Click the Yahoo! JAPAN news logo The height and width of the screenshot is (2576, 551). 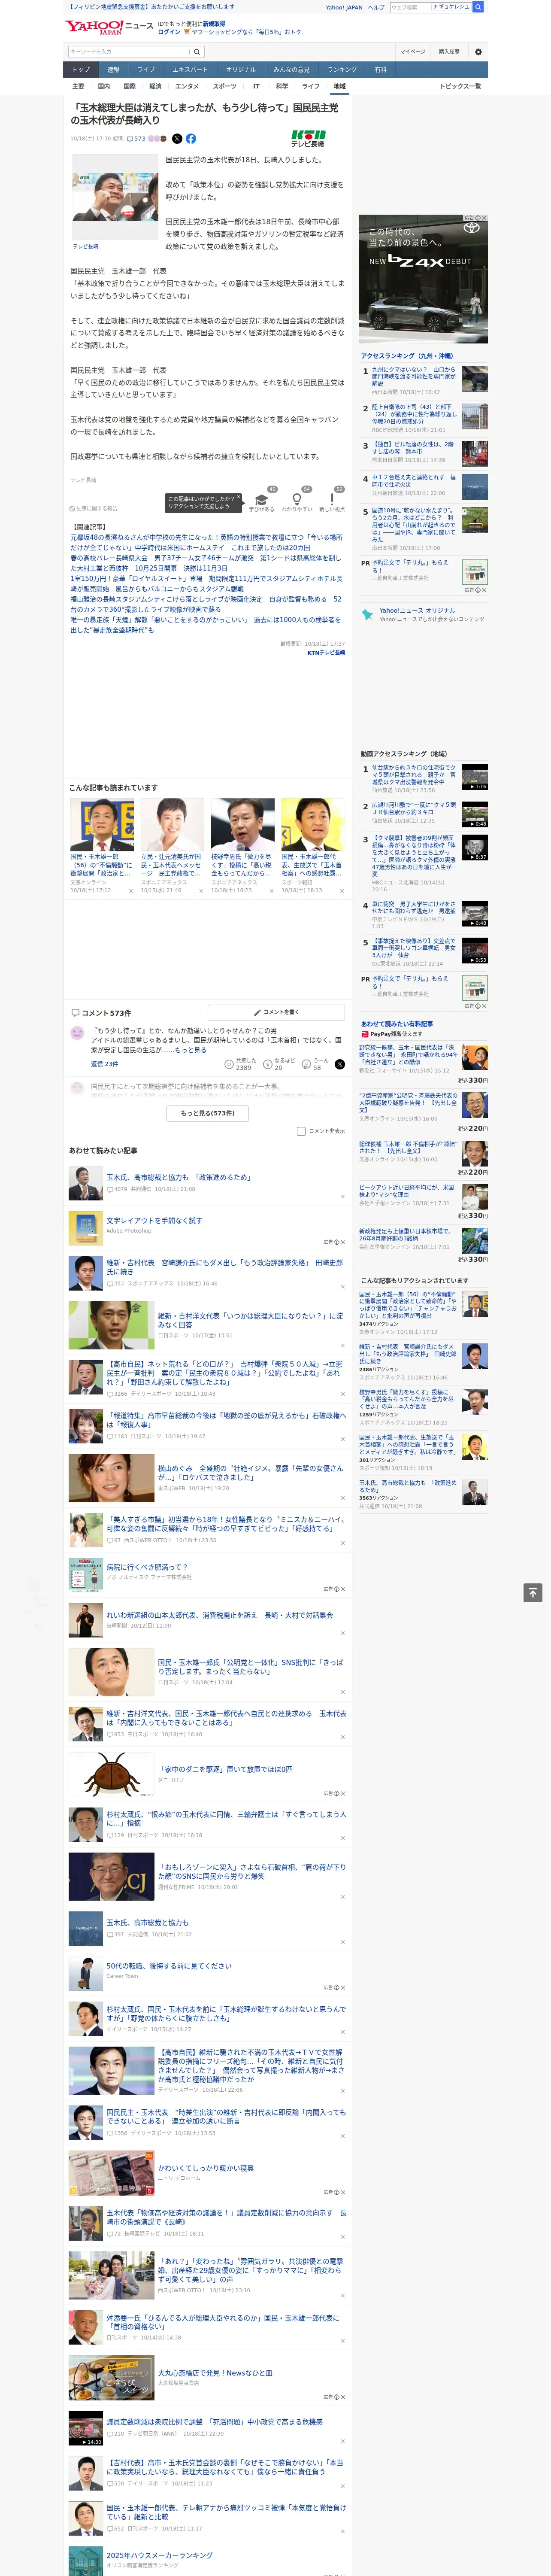point(109,27)
